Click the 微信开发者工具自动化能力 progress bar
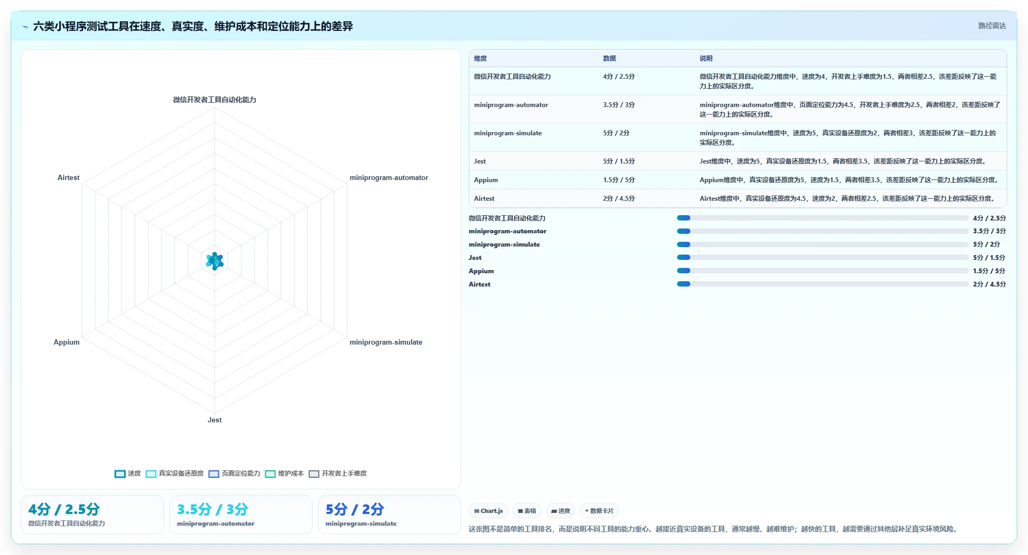The height and width of the screenshot is (555, 1028). pos(822,218)
